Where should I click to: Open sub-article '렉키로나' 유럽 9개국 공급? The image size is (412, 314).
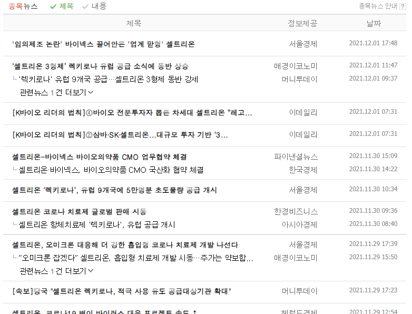coord(108,80)
